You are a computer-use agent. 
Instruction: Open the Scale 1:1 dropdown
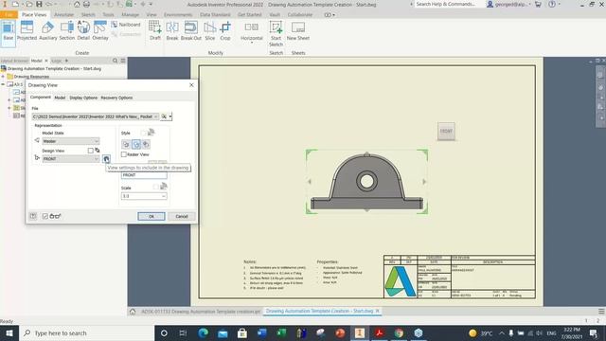pyautogui.click(x=144, y=196)
